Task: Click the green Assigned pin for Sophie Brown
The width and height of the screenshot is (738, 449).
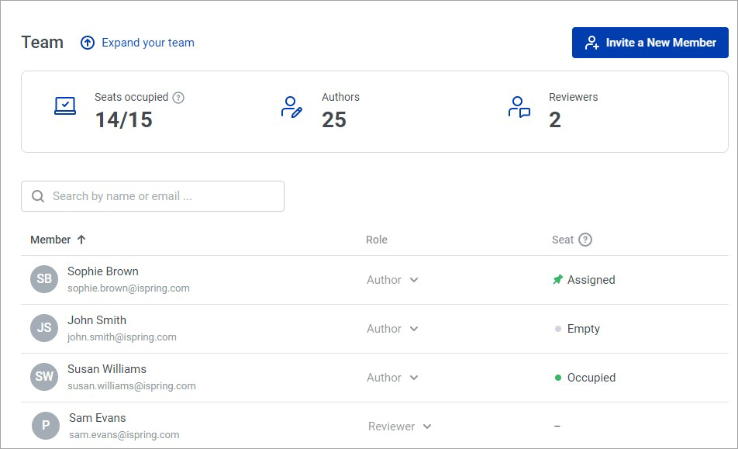Action: tap(557, 280)
